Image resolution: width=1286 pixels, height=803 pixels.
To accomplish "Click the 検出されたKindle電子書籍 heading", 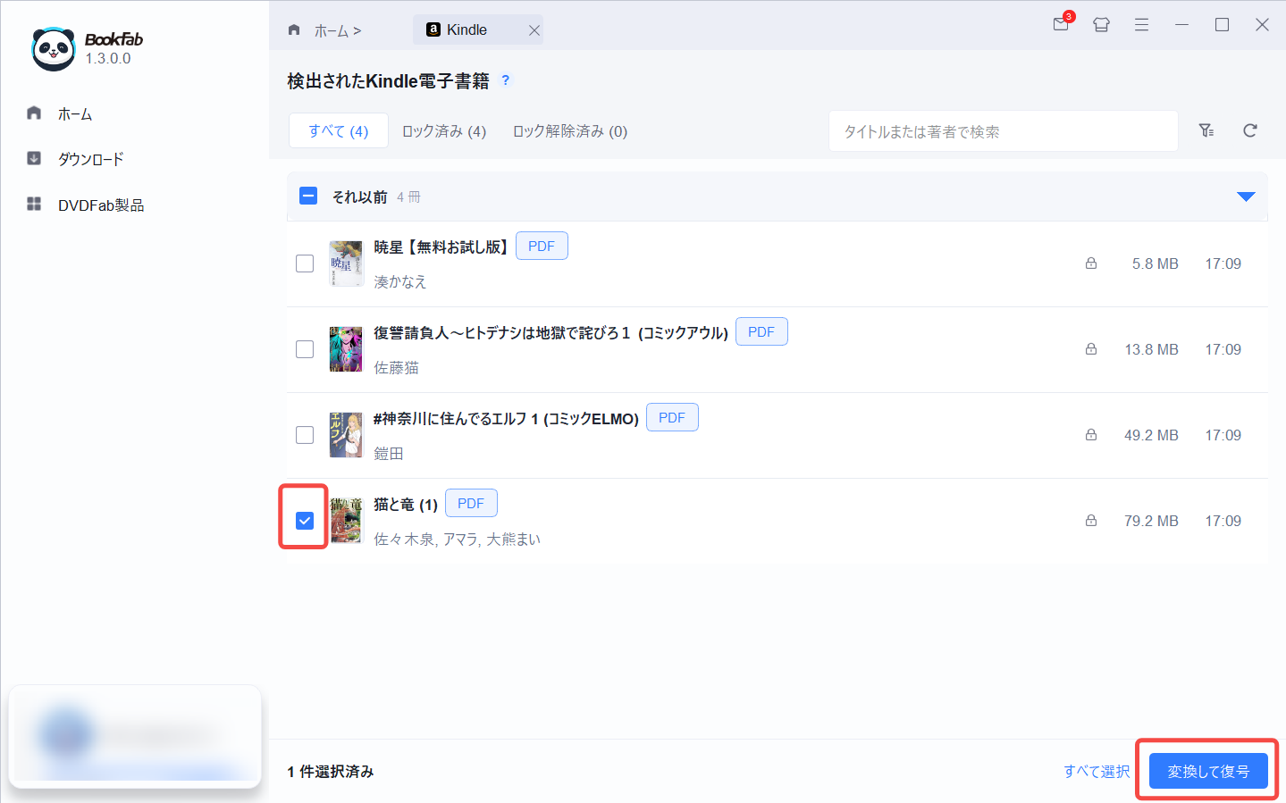I will (388, 80).
